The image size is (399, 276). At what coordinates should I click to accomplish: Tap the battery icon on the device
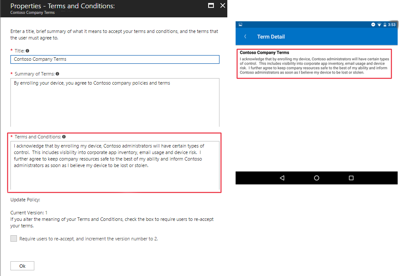[x=385, y=25]
